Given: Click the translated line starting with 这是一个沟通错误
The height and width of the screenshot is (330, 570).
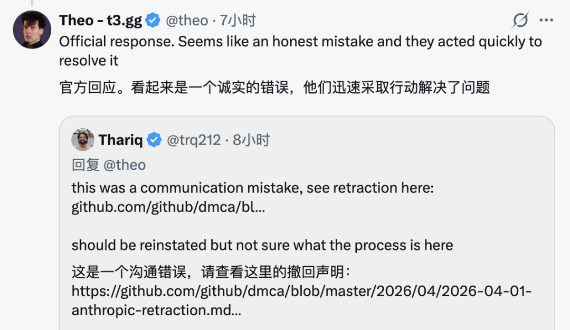Looking at the screenshot, I should tap(211, 273).
